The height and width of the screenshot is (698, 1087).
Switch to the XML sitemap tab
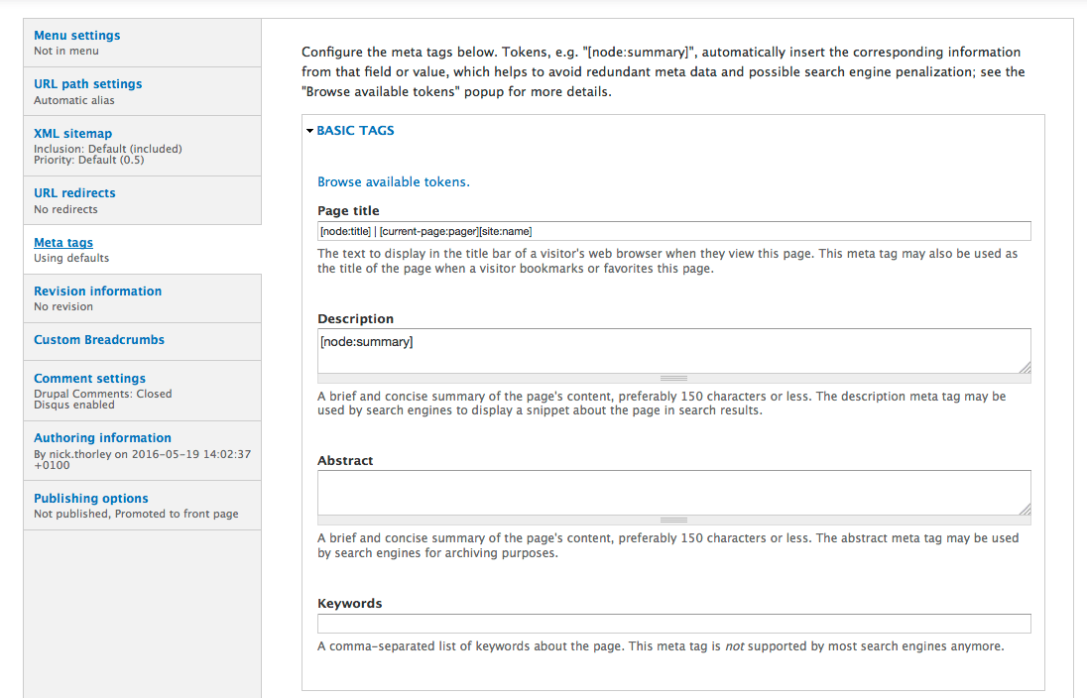(x=72, y=134)
